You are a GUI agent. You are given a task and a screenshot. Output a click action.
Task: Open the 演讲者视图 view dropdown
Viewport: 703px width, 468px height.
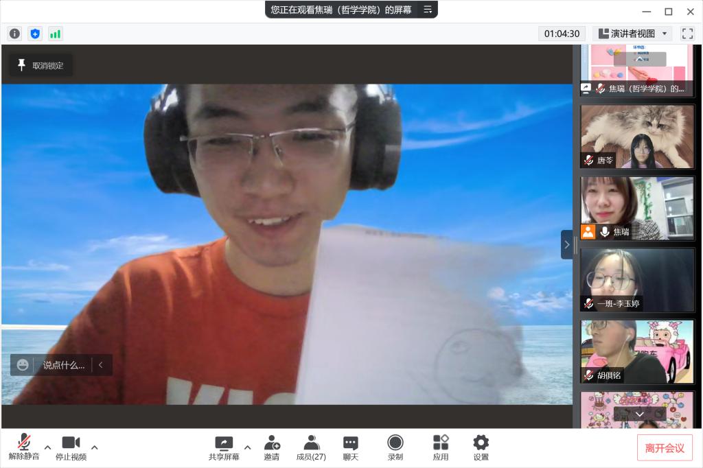[x=632, y=34]
